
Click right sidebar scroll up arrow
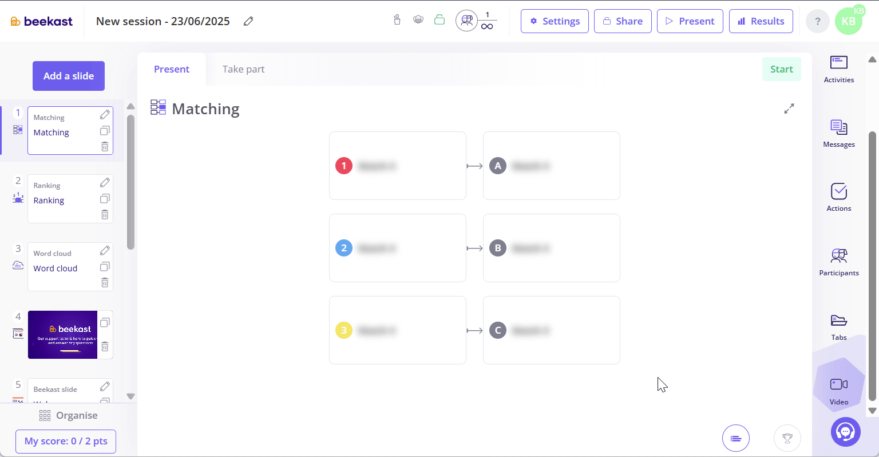[x=872, y=59]
